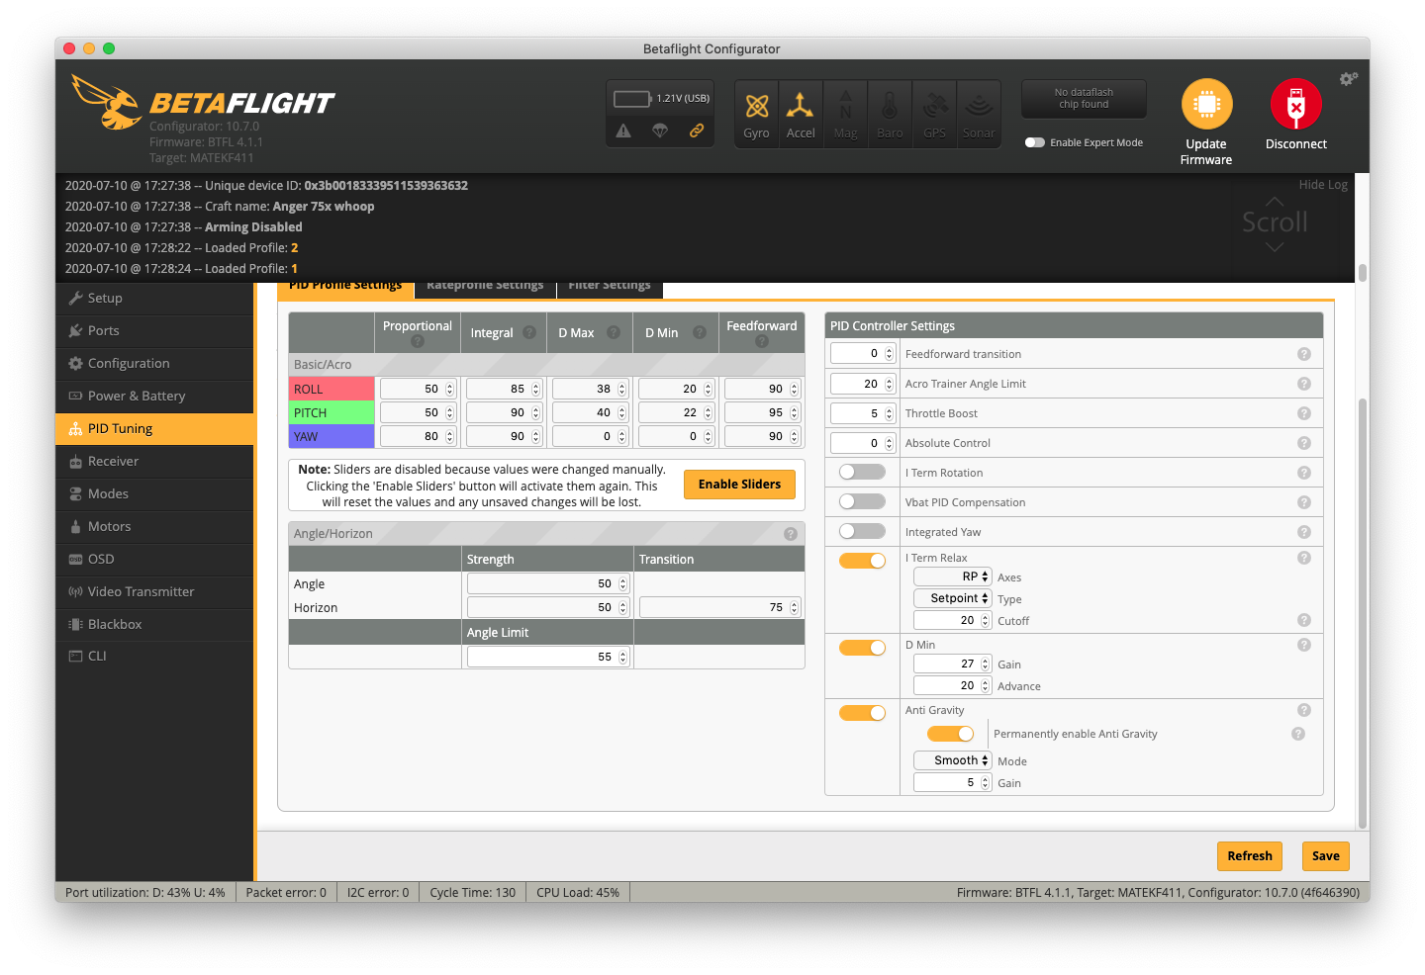Image resolution: width=1425 pixels, height=975 pixels.
Task: Click the help icon beside Absolute Control
Action: pyautogui.click(x=1304, y=443)
